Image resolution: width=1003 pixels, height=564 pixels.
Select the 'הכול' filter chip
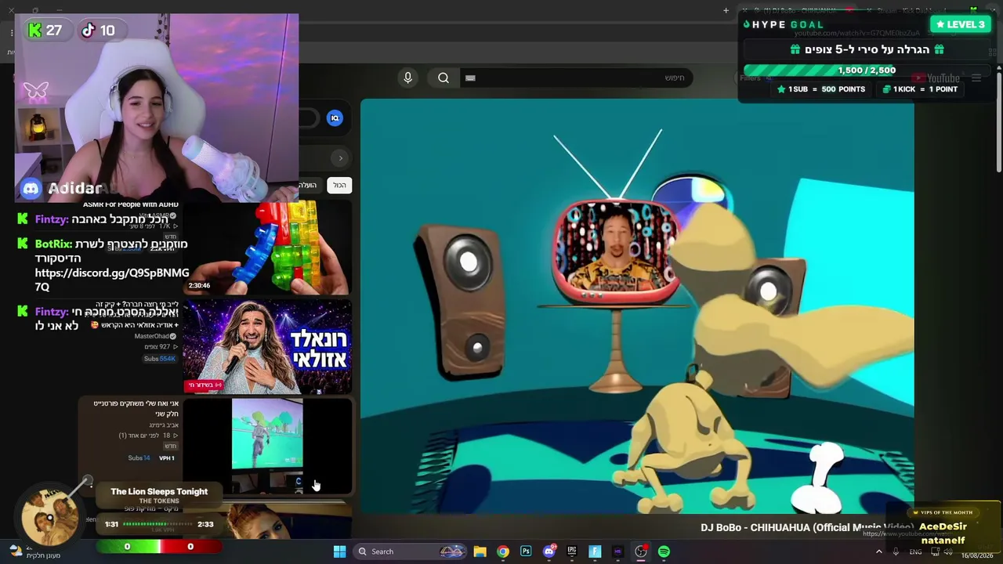pos(339,185)
